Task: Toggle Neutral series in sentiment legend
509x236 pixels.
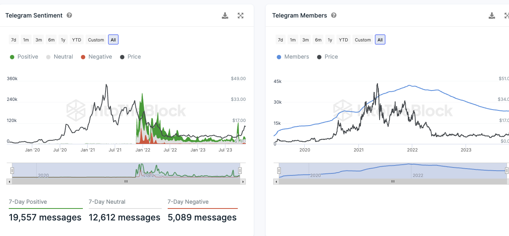Action: (x=60, y=57)
